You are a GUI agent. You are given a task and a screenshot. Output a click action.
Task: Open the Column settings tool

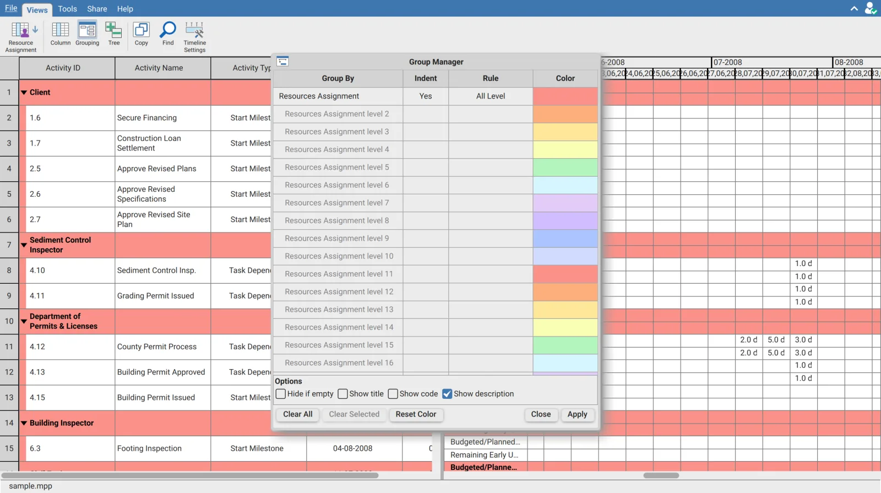61,34
